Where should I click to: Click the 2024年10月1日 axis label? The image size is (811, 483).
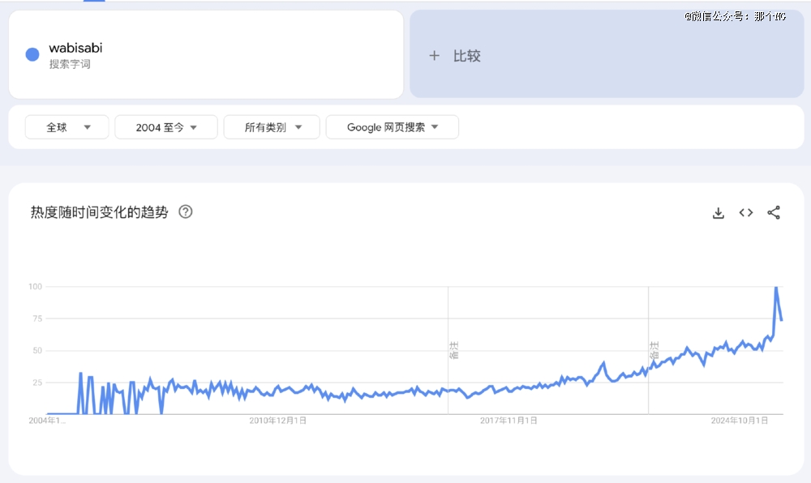coord(739,421)
